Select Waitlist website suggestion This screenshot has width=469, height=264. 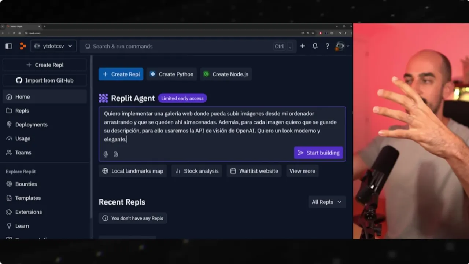254,171
